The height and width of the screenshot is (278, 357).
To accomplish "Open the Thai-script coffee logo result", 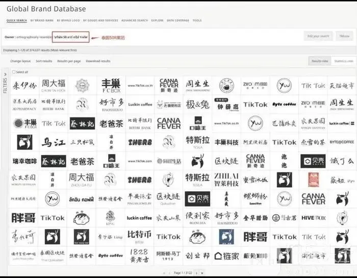I will click(x=82, y=199).
